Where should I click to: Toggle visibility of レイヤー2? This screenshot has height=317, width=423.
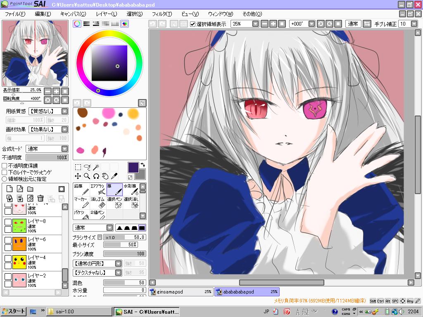coord(8,277)
